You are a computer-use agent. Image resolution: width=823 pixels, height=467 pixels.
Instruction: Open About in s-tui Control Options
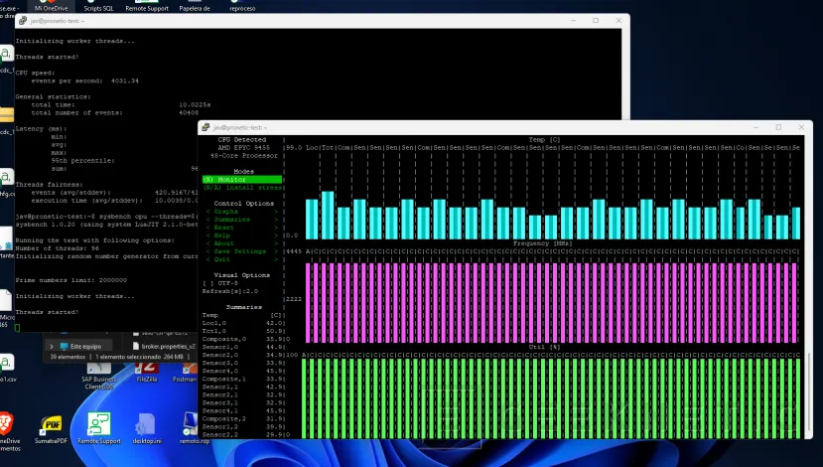click(x=242, y=243)
